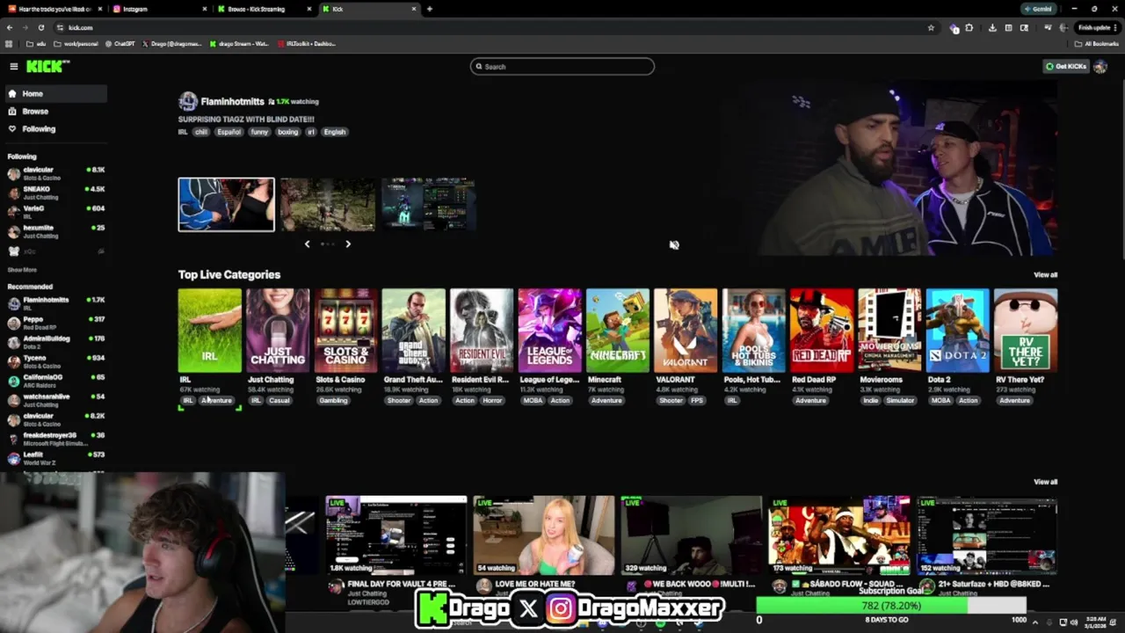Open freakdestroyer38 in Recommended list

[x=56, y=439]
